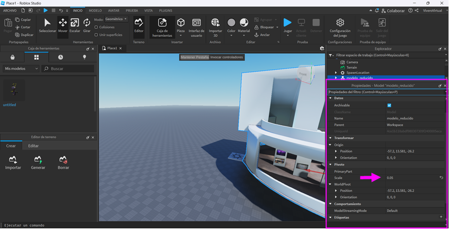Open the terrain Editor from the ribbon
The image size is (449, 239).
pyautogui.click(x=138, y=25)
